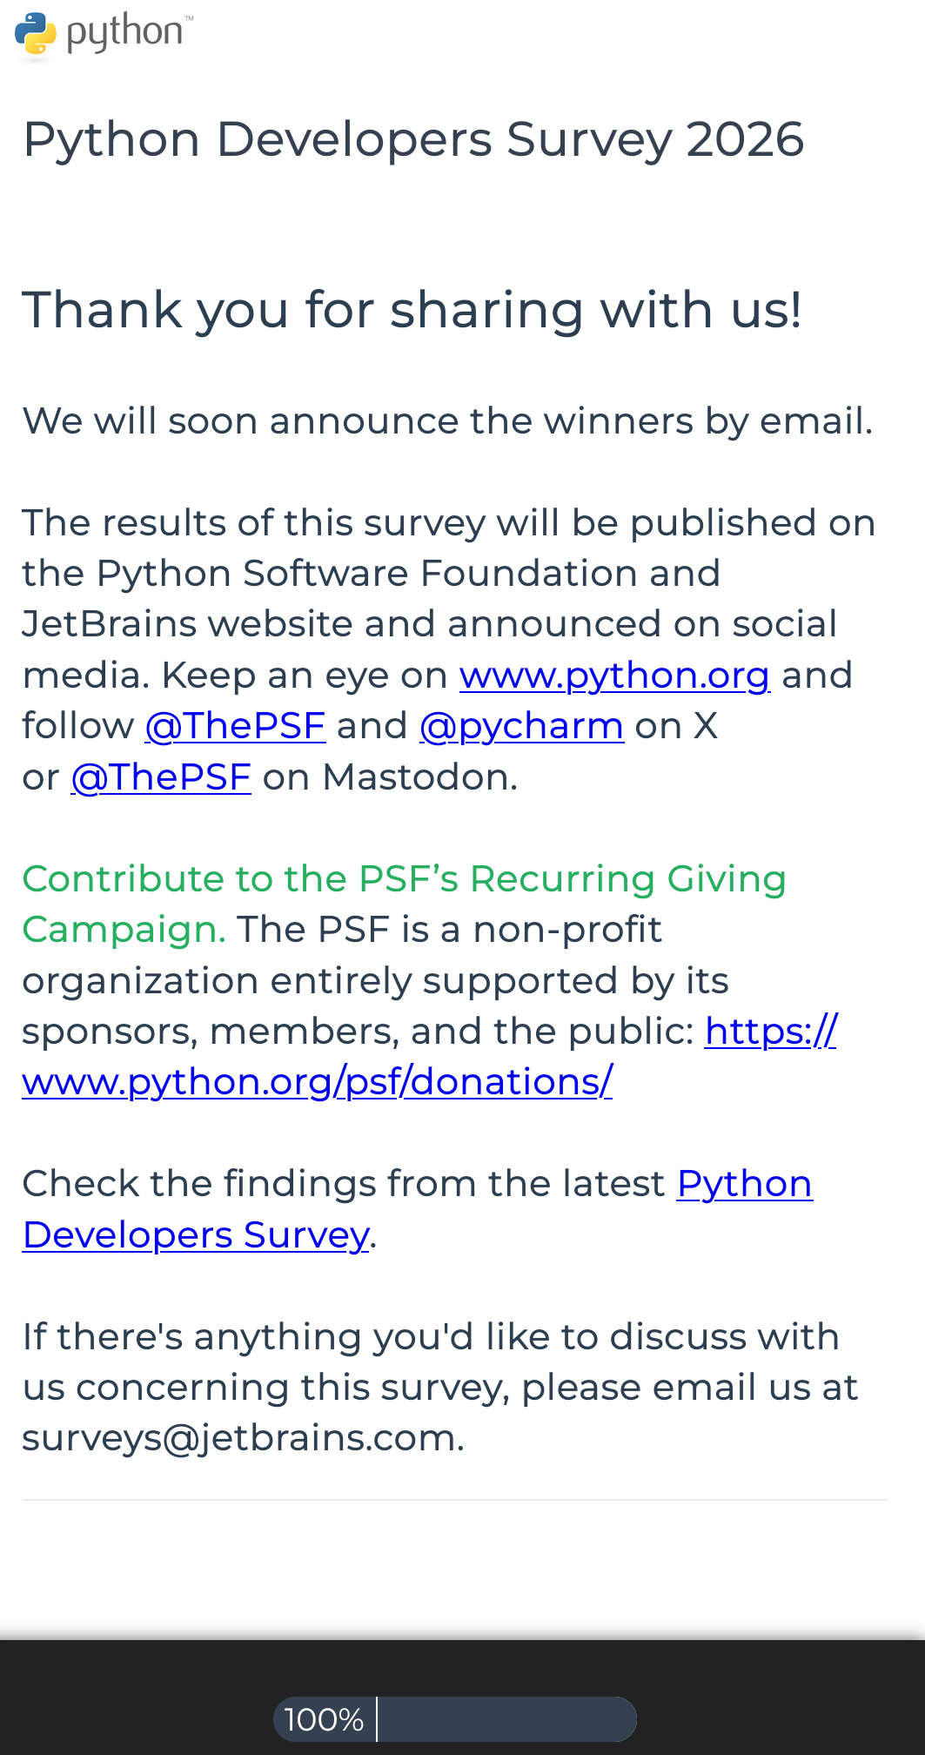This screenshot has width=925, height=1755.
Task: Click the survey progress bar track
Action: (506, 1719)
